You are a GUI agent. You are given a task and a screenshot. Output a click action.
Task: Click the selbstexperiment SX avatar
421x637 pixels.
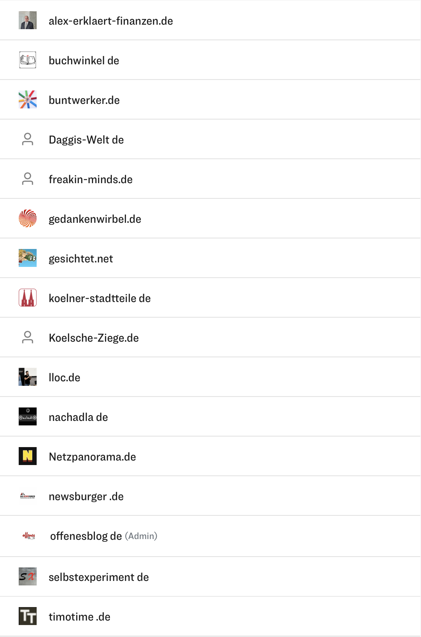(28, 576)
